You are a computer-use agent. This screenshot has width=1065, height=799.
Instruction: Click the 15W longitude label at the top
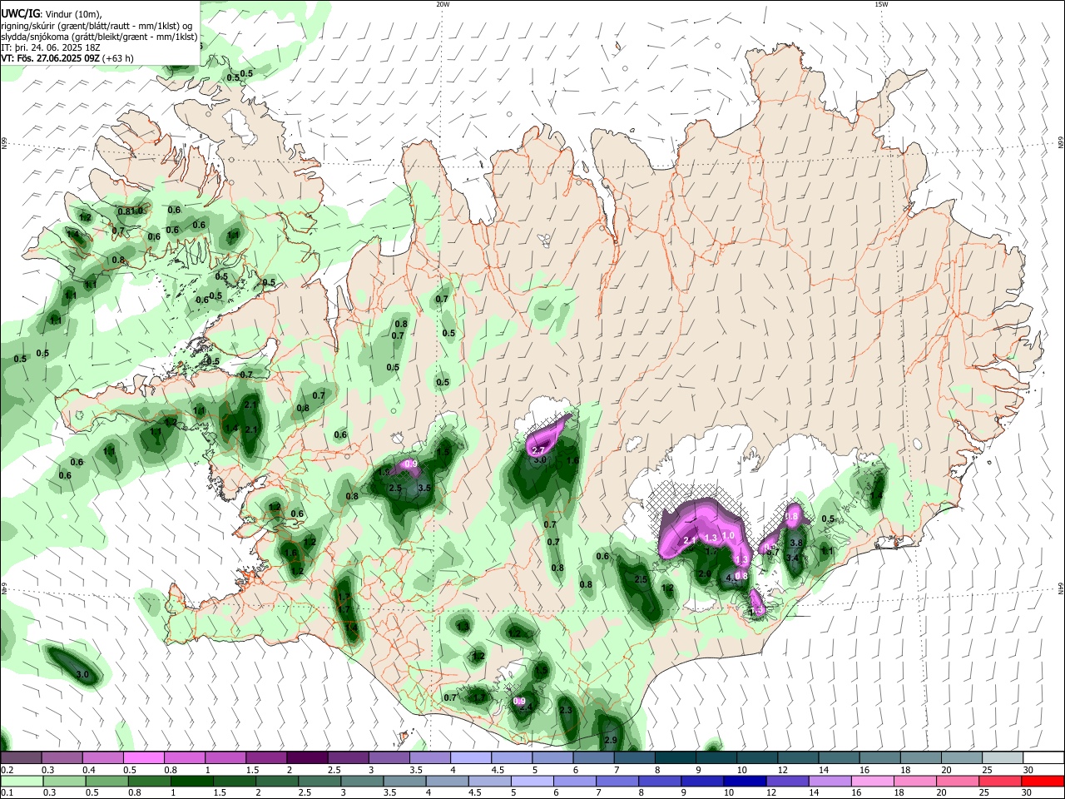pos(881,4)
